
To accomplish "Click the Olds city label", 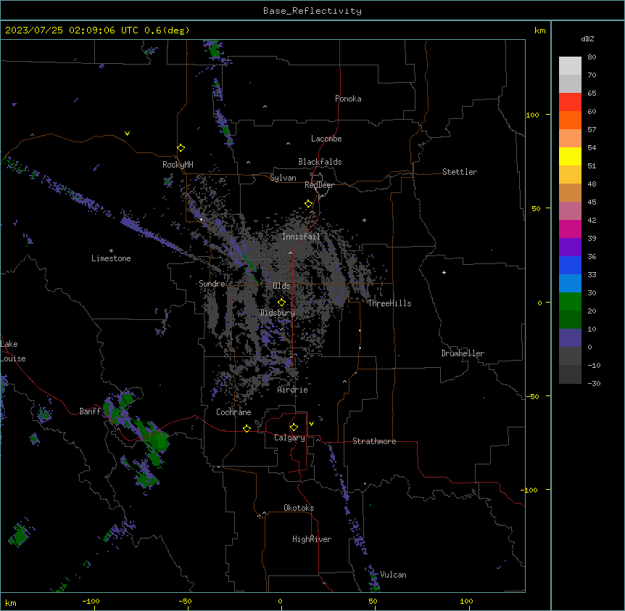I will (x=281, y=286).
